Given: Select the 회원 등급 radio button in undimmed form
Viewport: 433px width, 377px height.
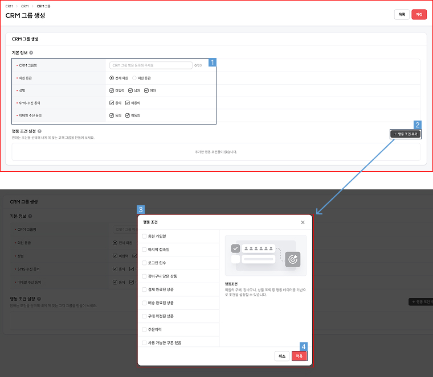Looking at the screenshot, I should point(134,78).
